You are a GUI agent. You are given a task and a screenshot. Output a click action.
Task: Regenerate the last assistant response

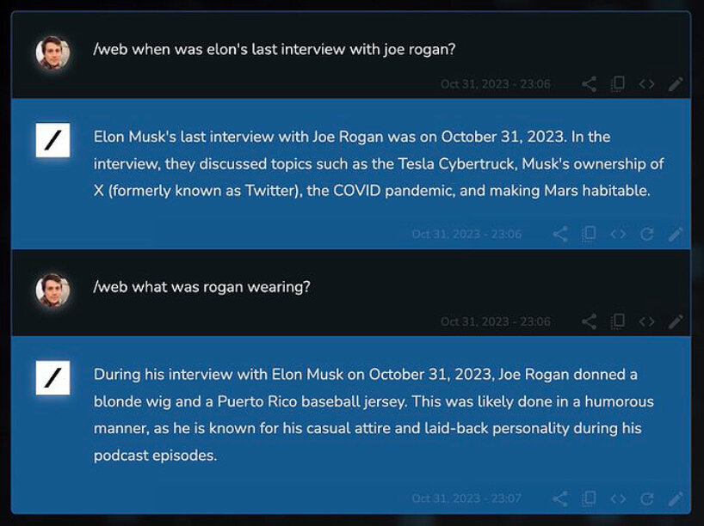pos(646,497)
